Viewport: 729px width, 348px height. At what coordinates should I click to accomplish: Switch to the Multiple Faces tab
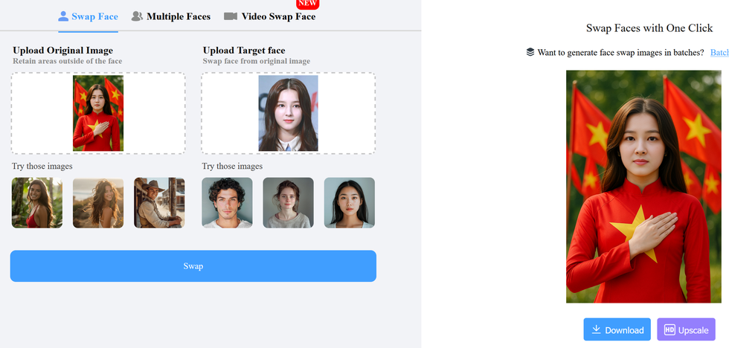[178, 16]
